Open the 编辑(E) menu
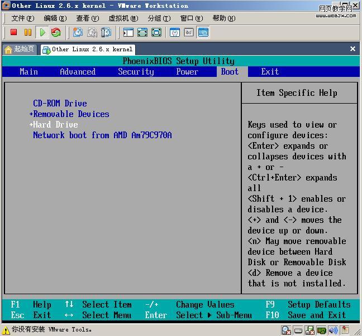The image size is (362, 336). pyautogui.click(x=55, y=18)
